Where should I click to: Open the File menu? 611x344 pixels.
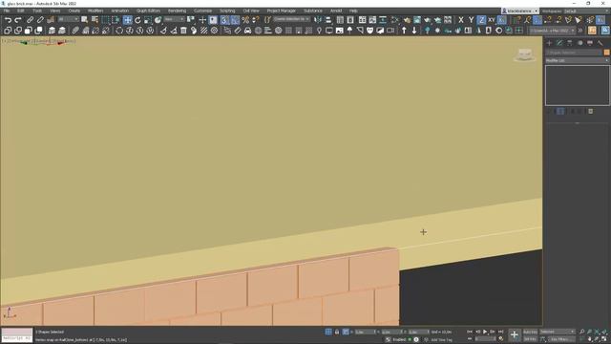tap(7, 11)
